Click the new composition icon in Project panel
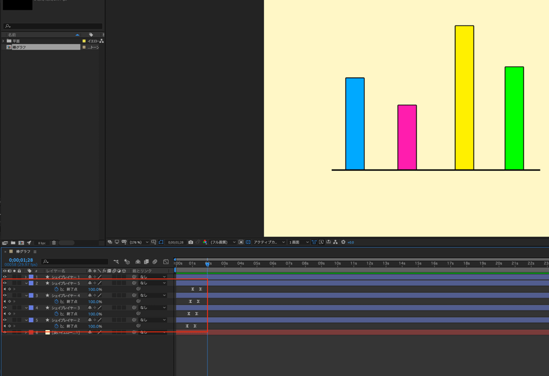This screenshot has width=549, height=376. tap(21, 243)
